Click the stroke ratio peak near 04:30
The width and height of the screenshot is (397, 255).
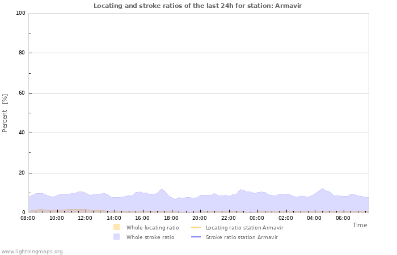(322, 188)
